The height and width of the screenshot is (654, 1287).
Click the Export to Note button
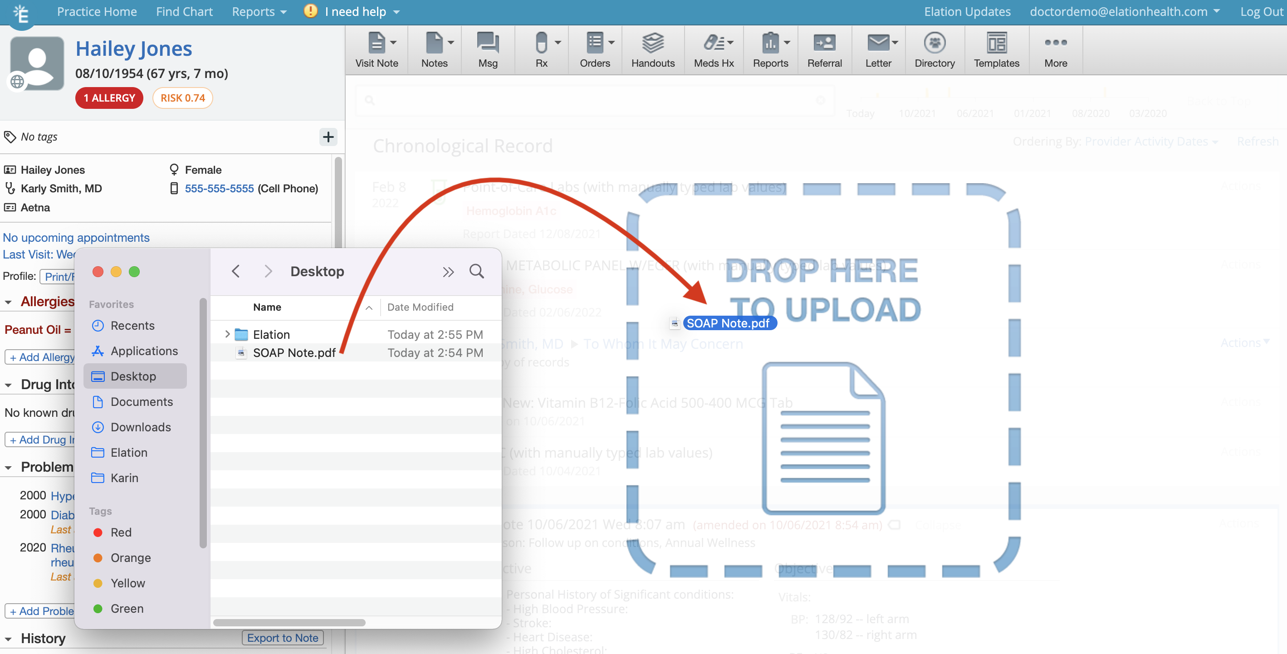pos(282,638)
